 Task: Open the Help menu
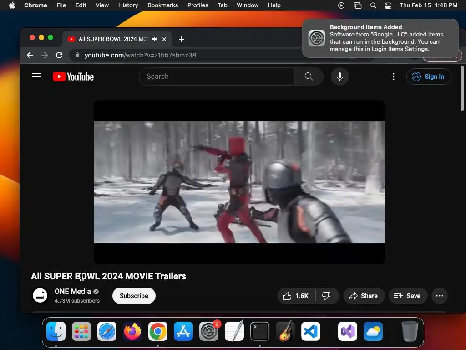(x=274, y=5)
